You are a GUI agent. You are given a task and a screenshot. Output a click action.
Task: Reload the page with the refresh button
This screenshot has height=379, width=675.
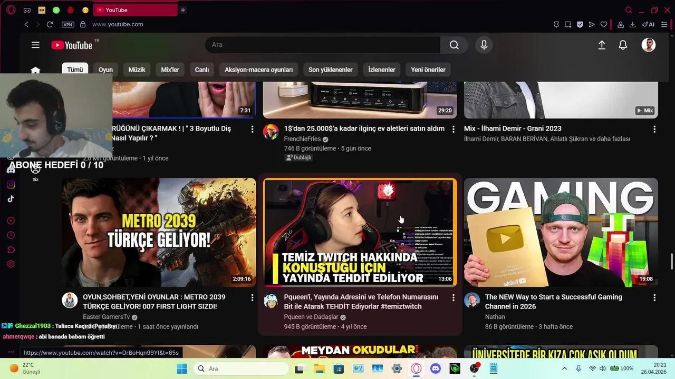50,24
